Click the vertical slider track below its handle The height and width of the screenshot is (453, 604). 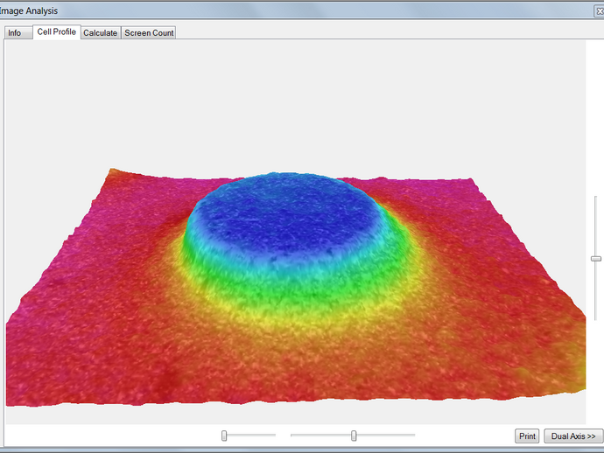[x=596, y=293]
